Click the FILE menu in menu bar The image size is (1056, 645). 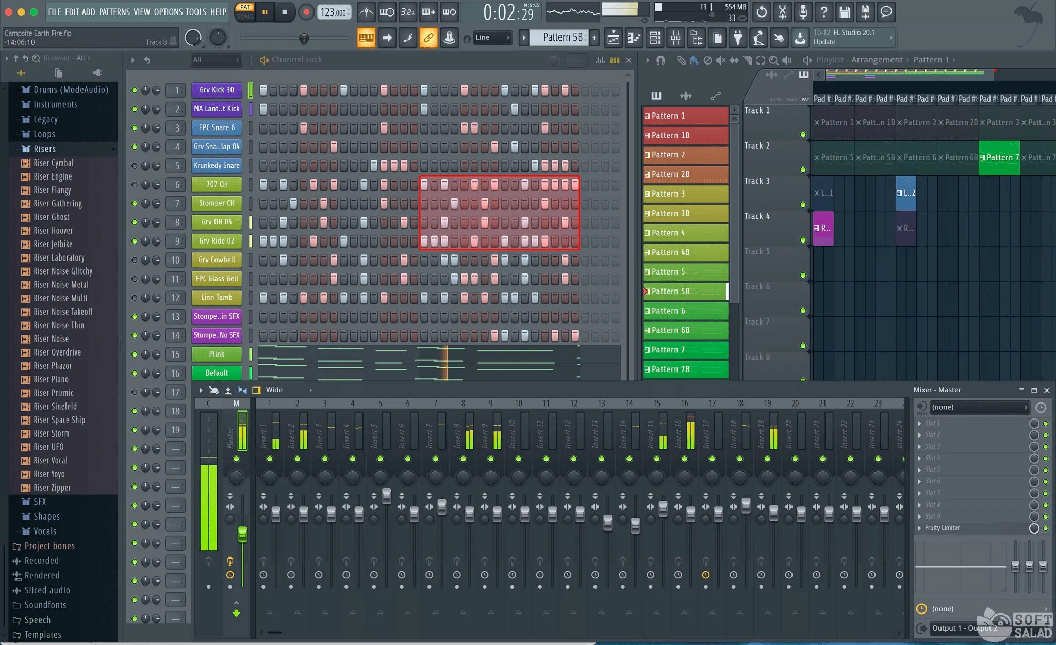click(55, 11)
